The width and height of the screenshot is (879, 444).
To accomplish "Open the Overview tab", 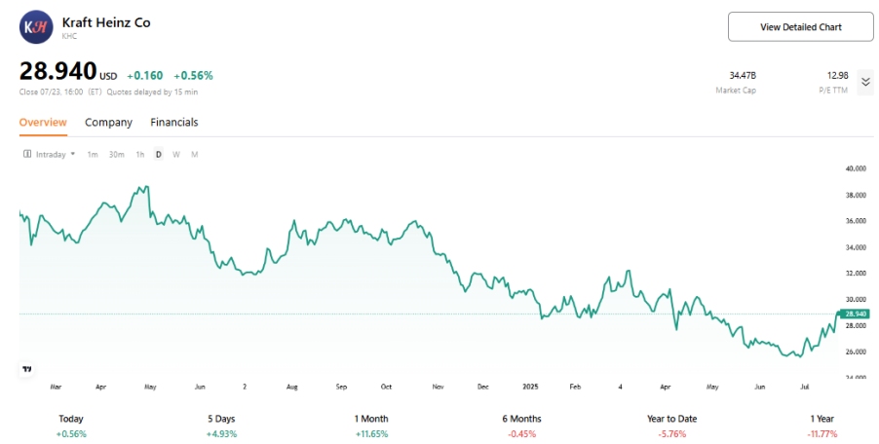I will click(x=43, y=123).
